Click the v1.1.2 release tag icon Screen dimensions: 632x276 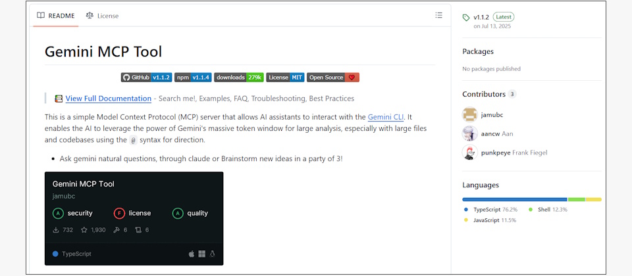(466, 17)
